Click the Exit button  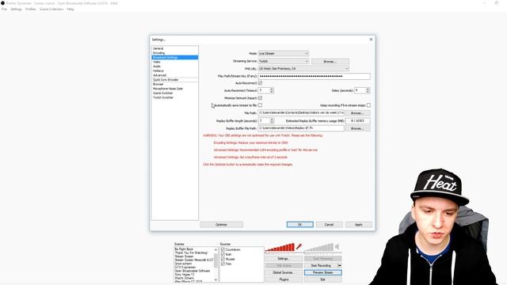coord(323,279)
